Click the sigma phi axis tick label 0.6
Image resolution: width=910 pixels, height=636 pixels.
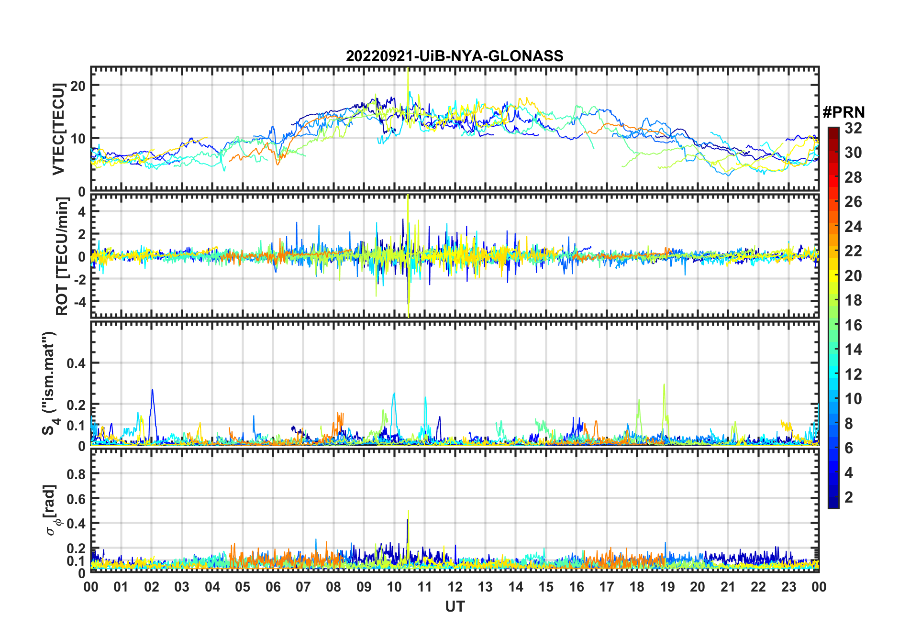point(77,499)
